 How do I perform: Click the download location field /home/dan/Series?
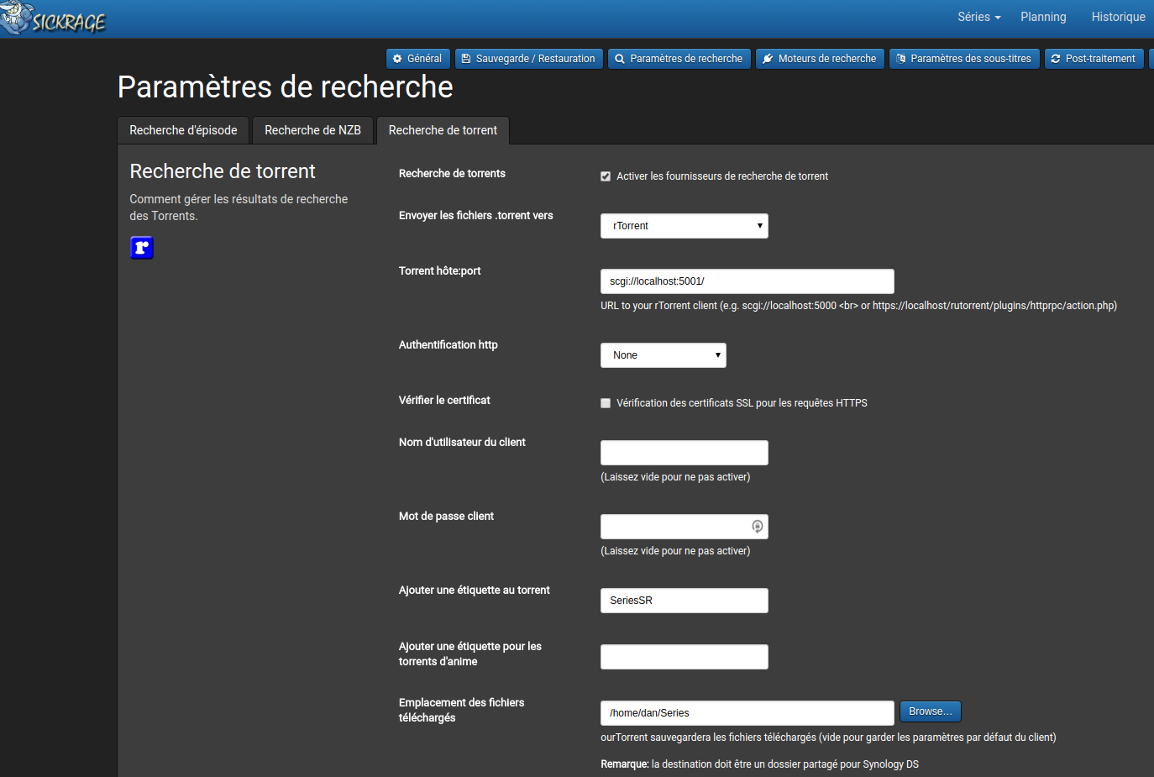pos(747,713)
